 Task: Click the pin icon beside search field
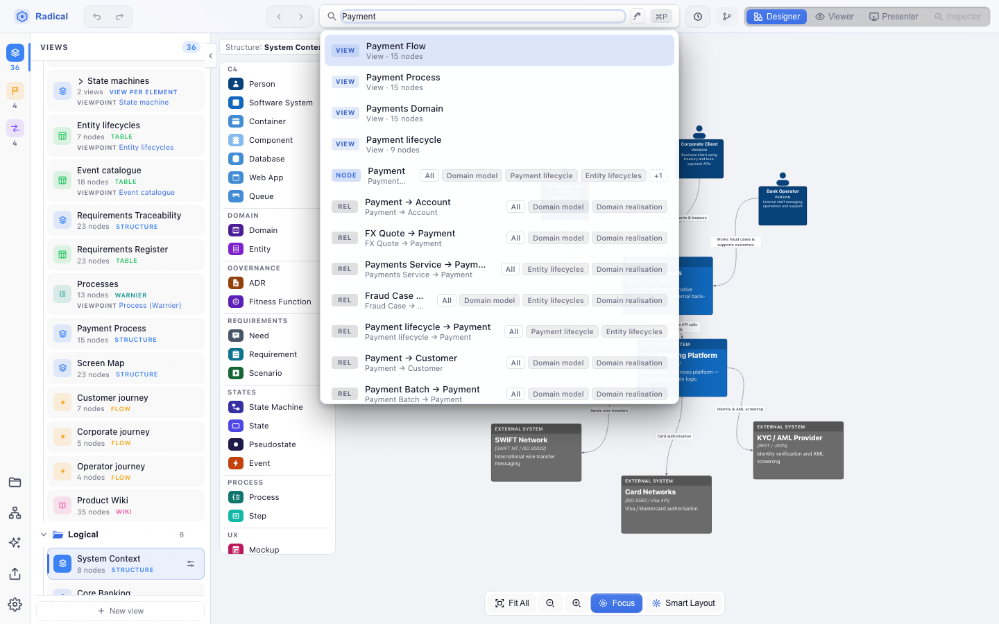(x=637, y=16)
